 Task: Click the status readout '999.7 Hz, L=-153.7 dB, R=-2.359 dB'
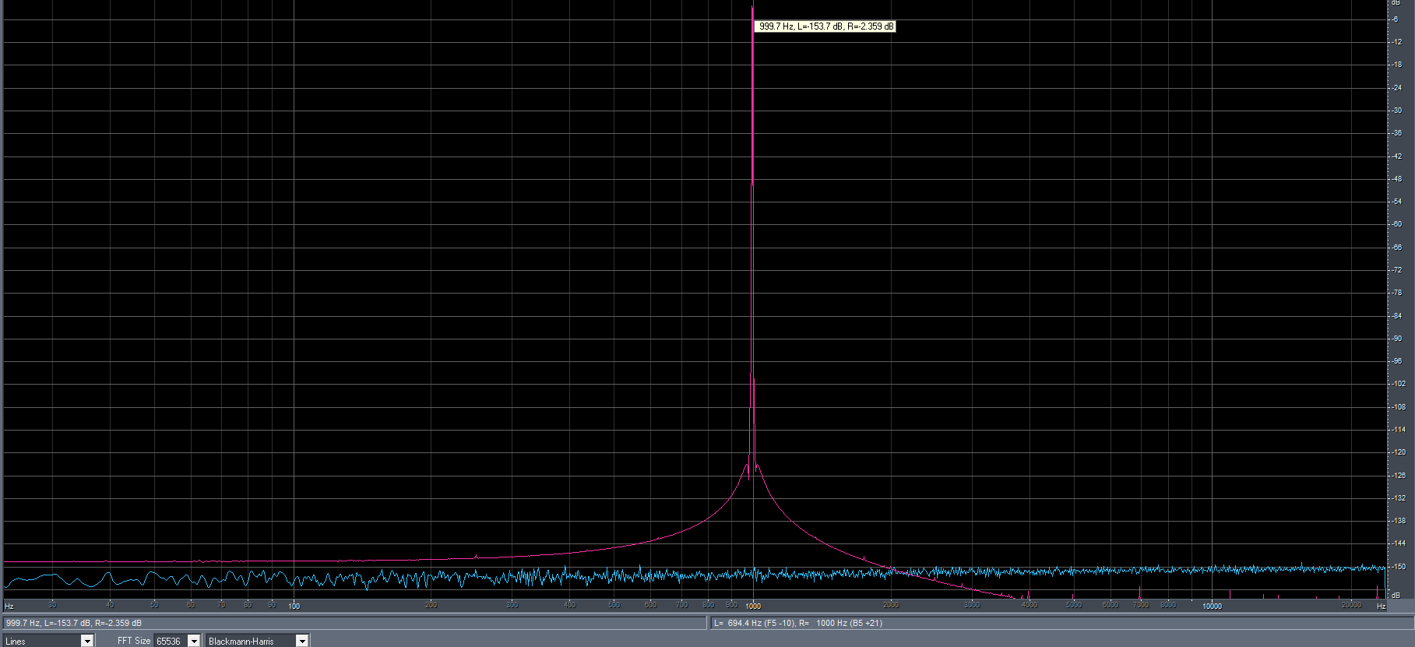(74, 623)
